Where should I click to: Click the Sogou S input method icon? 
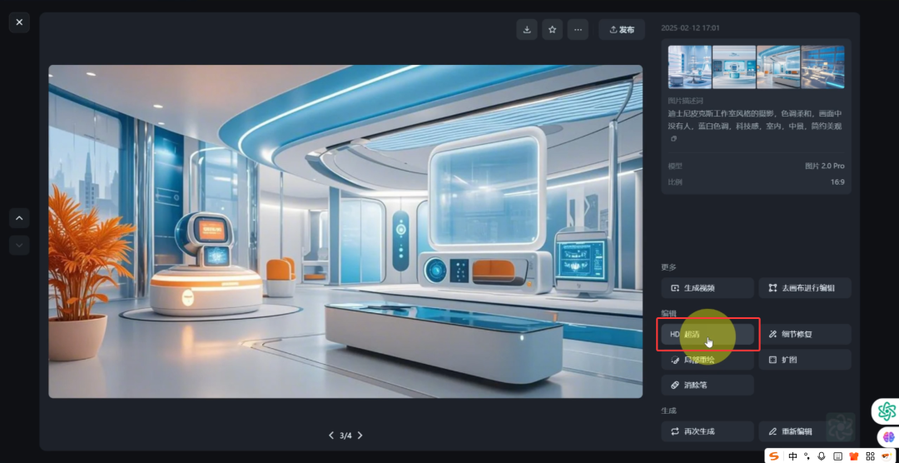tap(775, 456)
